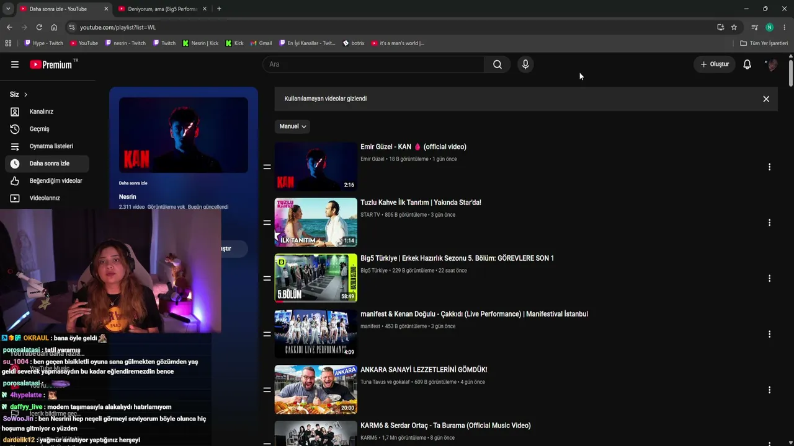This screenshot has height=446, width=794.
Task: Open the Gmail bookmark
Action: (x=261, y=43)
